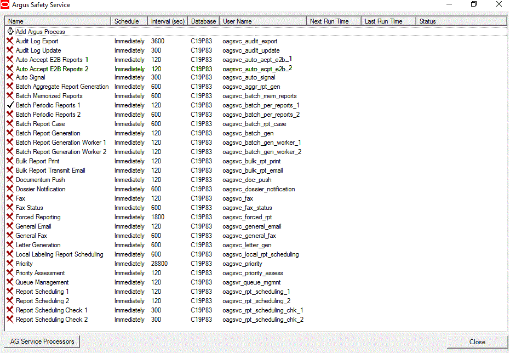Select the Priority process name

(x=25, y=264)
